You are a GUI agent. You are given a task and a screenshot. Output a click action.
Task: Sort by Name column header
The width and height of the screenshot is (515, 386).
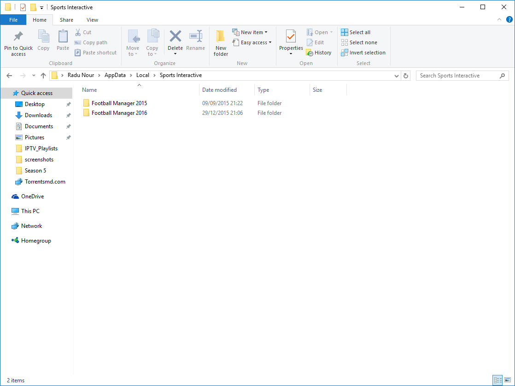click(x=139, y=90)
